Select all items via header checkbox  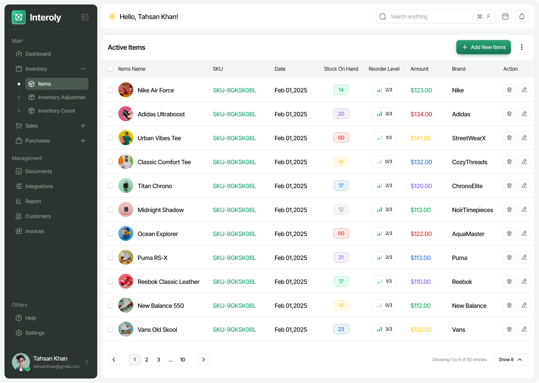pyautogui.click(x=110, y=69)
